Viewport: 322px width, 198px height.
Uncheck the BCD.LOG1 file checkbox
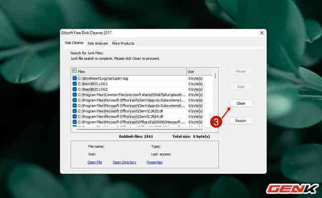[74, 84]
